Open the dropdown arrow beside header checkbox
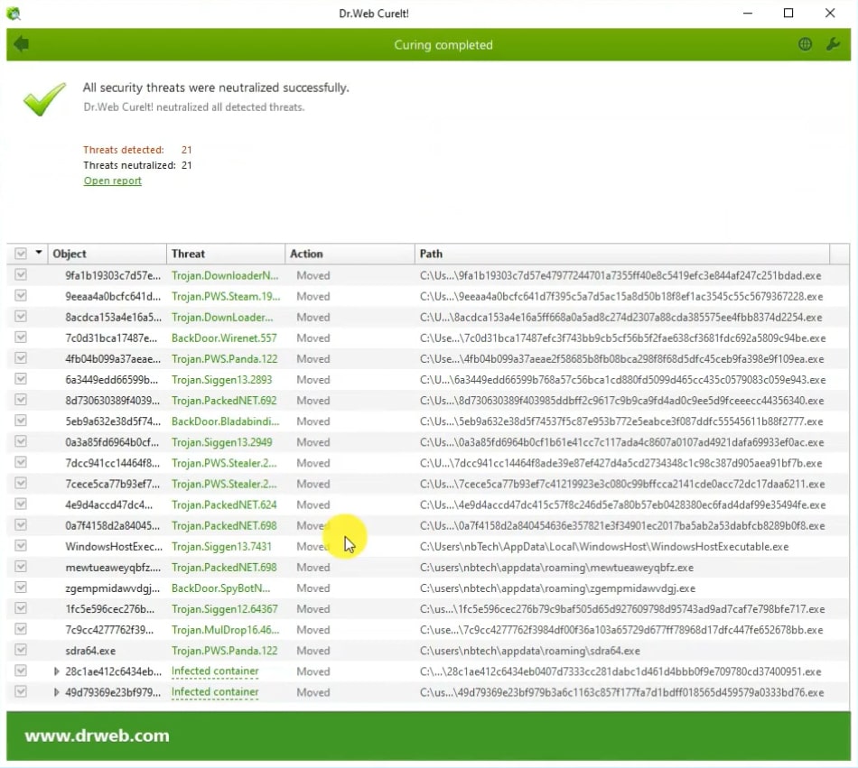 tap(39, 254)
